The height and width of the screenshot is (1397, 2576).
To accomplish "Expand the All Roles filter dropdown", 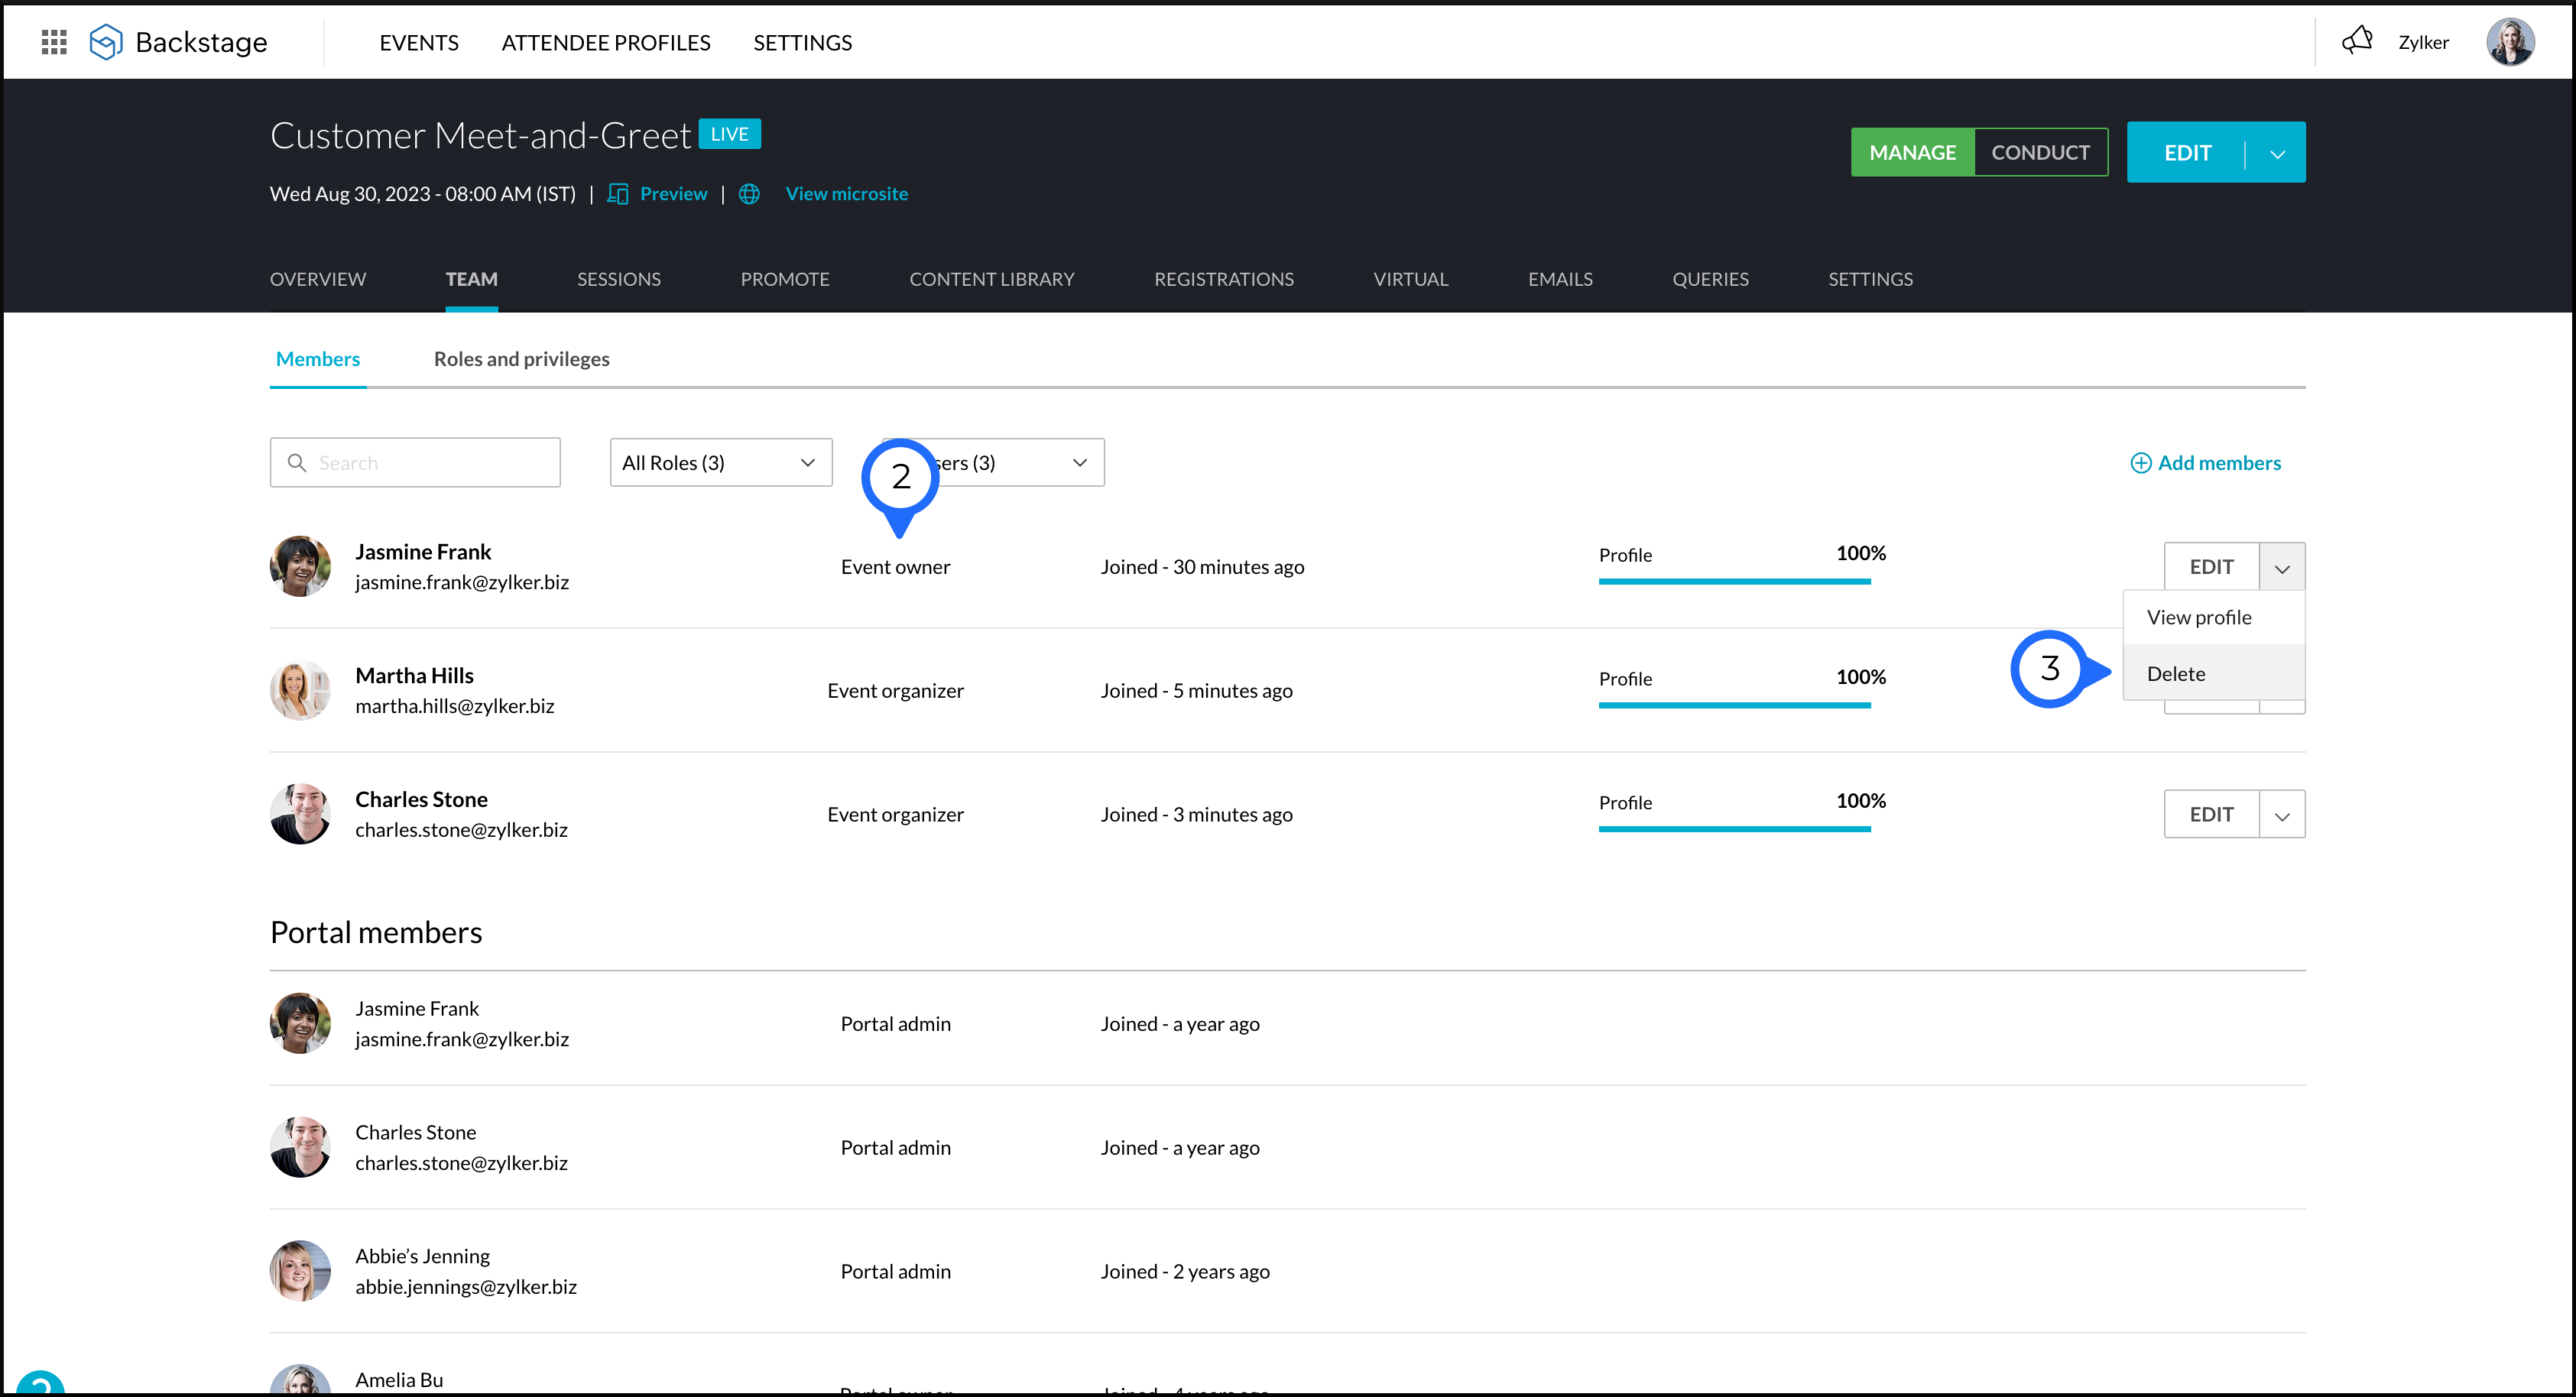I will click(721, 463).
